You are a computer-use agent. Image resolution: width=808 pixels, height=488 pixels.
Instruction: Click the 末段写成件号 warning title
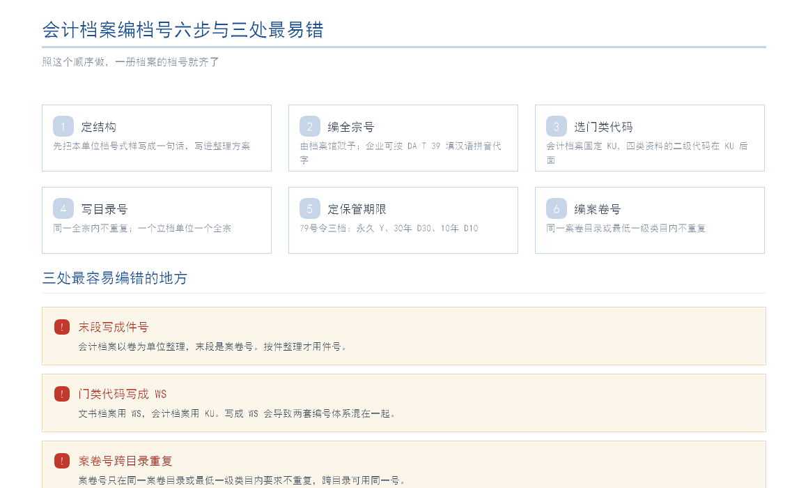click(114, 327)
